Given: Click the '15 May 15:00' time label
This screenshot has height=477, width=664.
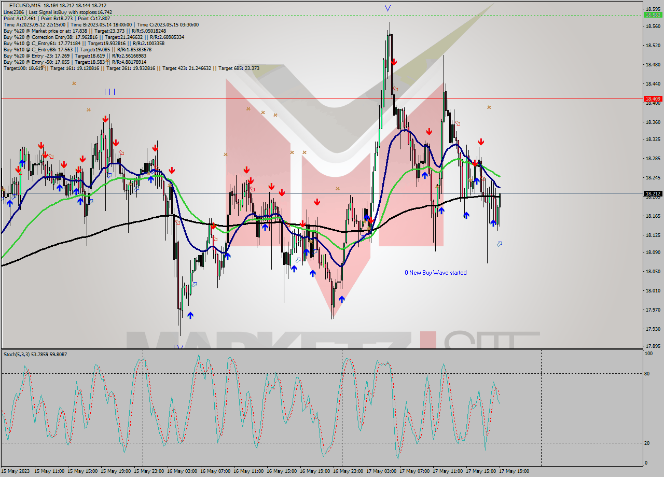Looking at the screenshot, I should pos(82,471).
